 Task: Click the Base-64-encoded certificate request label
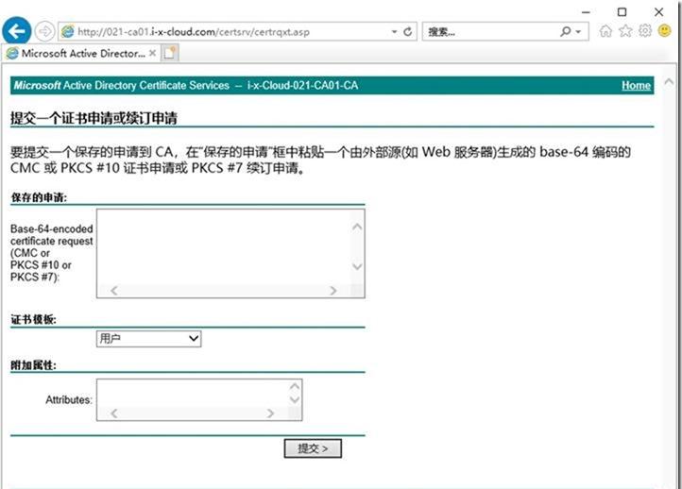click(51, 253)
